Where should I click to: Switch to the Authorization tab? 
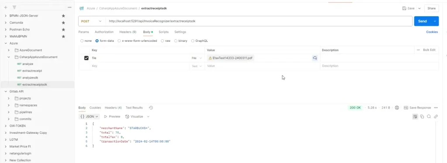(x=104, y=32)
